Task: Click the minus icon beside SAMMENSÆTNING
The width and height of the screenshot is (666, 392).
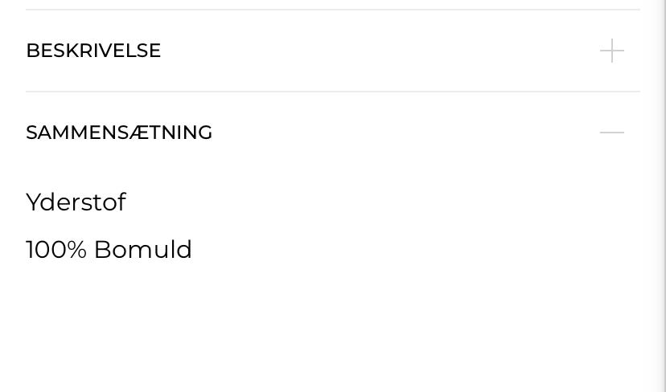Action: tap(611, 133)
